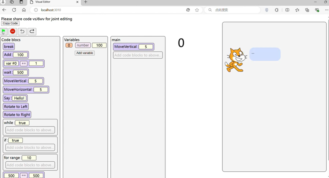
Task: Click the while block drop zone placeholder
Action: pyautogui.click(x=30, y=130)
